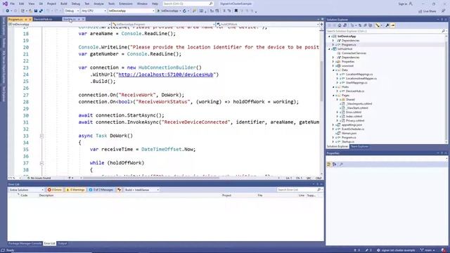Select appsettings.json in Solution Explorer tree

pos(352,125)
